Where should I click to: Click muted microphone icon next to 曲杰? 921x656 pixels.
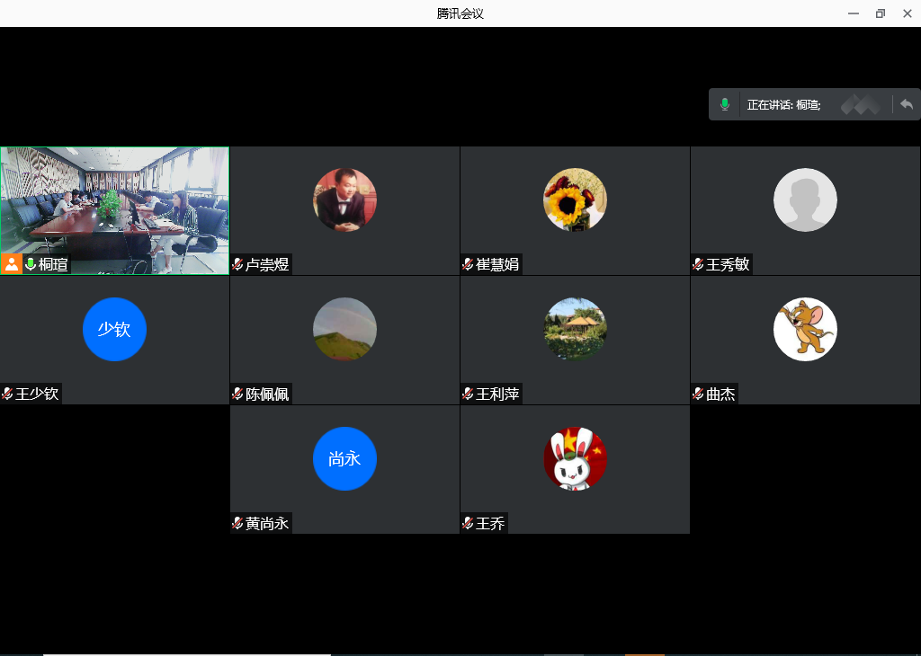698,394
